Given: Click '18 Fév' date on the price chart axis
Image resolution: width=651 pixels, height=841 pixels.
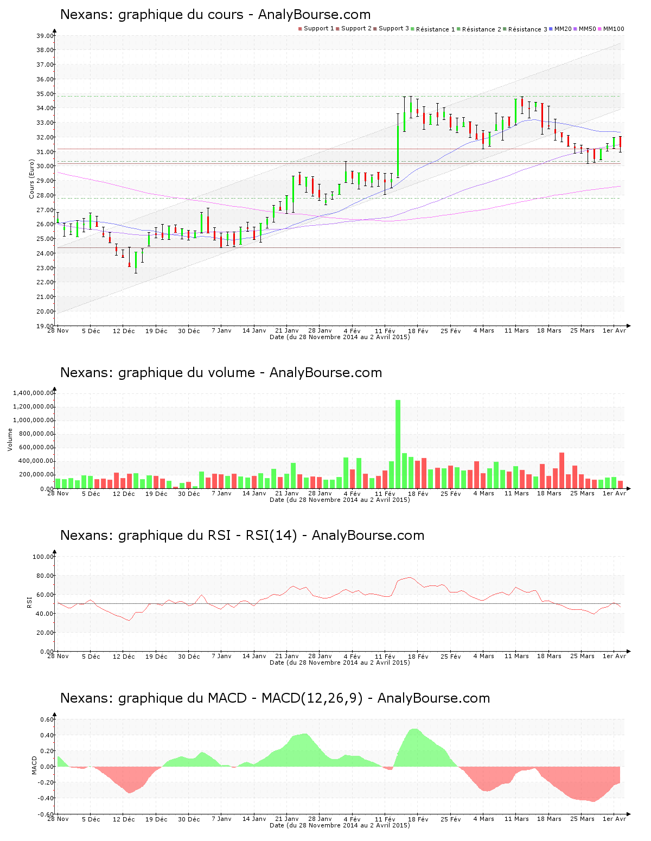Looking at the screenshot, I should tap(418, 330).
